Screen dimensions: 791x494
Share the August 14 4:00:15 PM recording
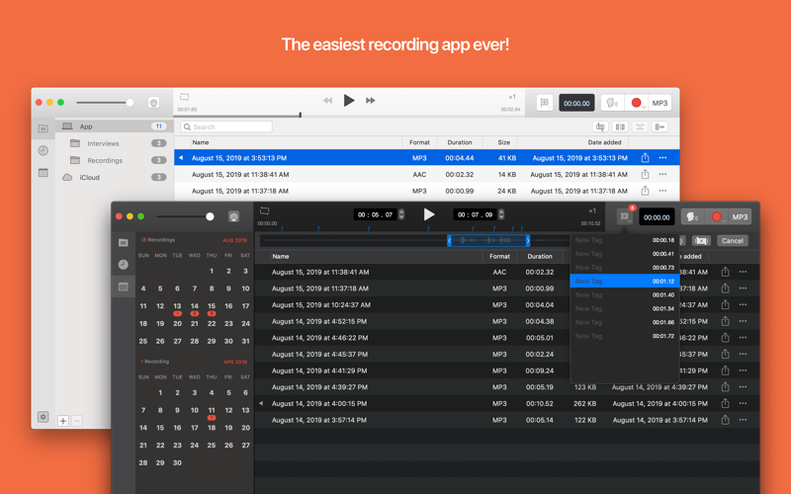pyautogui.click(x=725, y=404)
